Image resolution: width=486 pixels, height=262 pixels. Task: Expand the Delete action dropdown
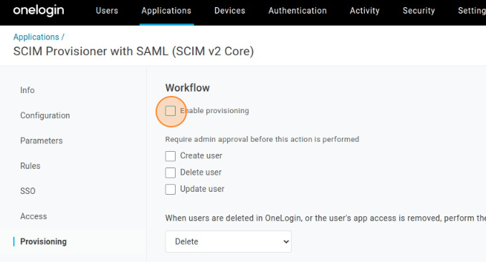(x=229, y=241)
